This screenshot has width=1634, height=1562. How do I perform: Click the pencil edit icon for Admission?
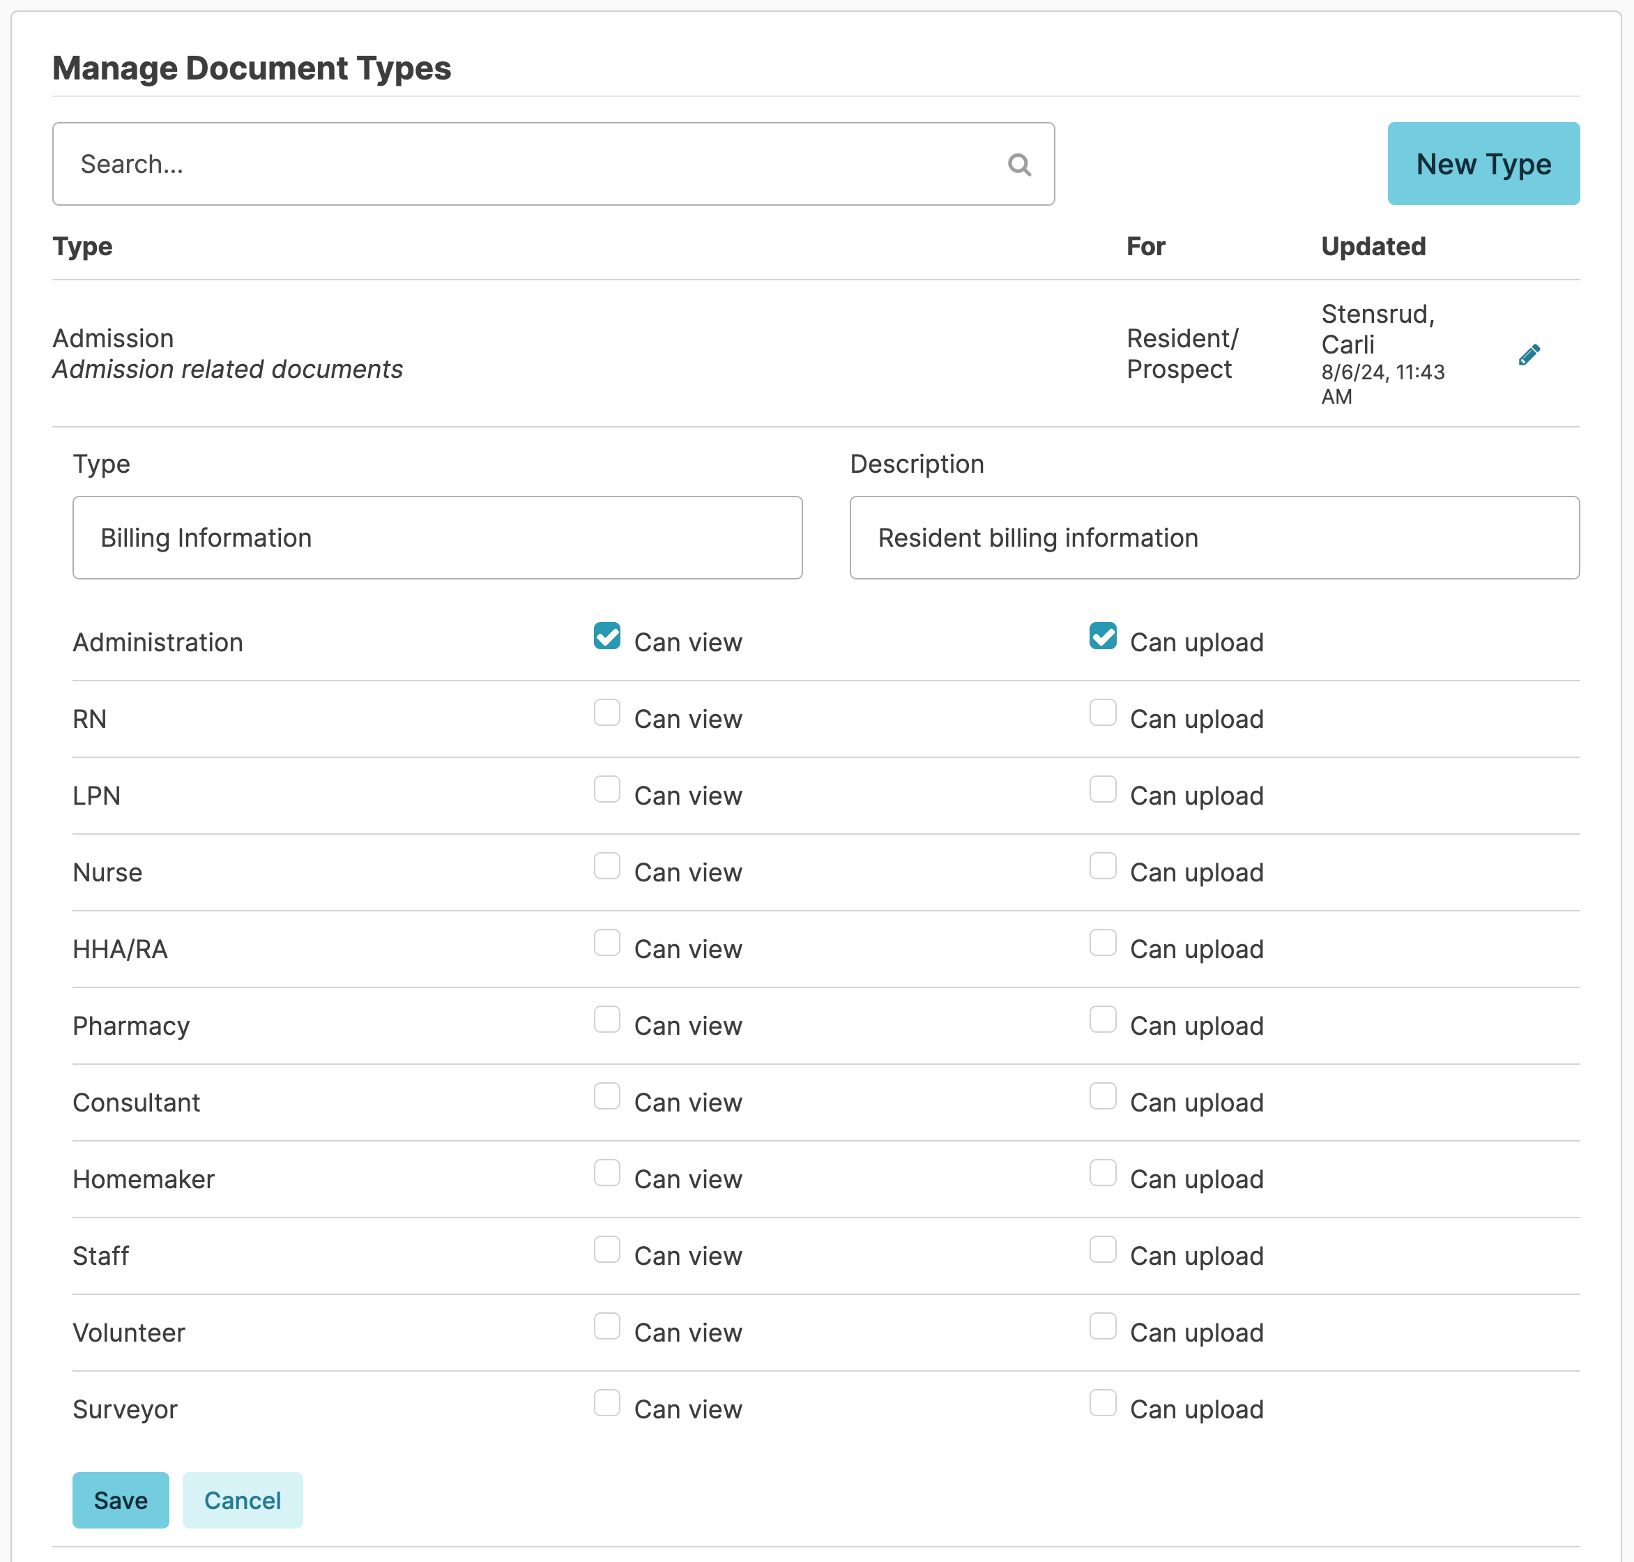click(1528, 355)
